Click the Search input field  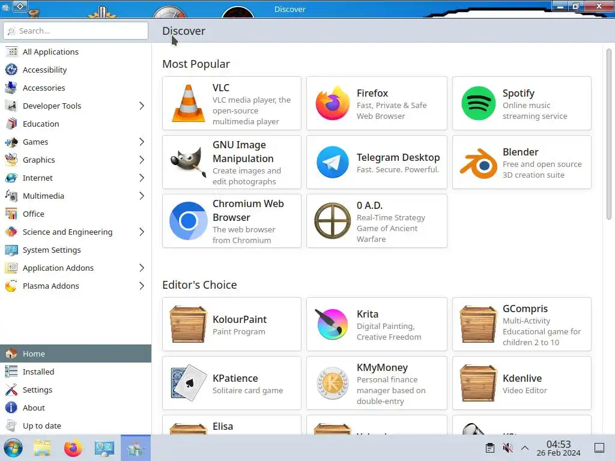[76, 31]
